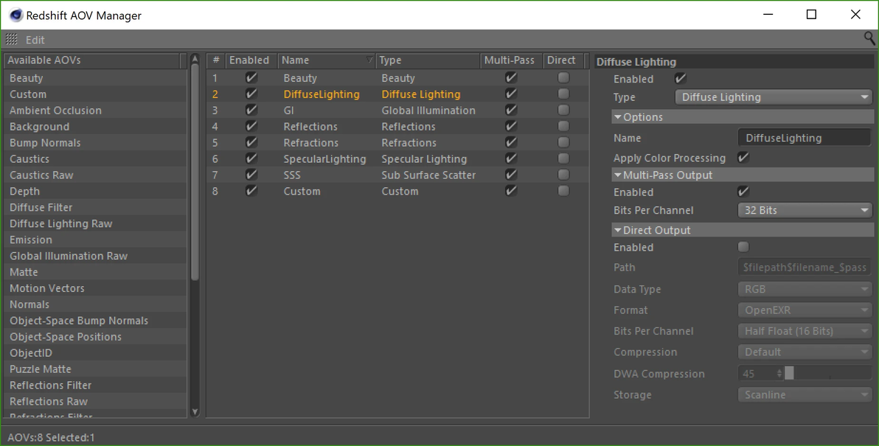Toggle Multi-Pass checkbox for SSS row
Viewport: 879px width, 446px height.
(511, 175)
